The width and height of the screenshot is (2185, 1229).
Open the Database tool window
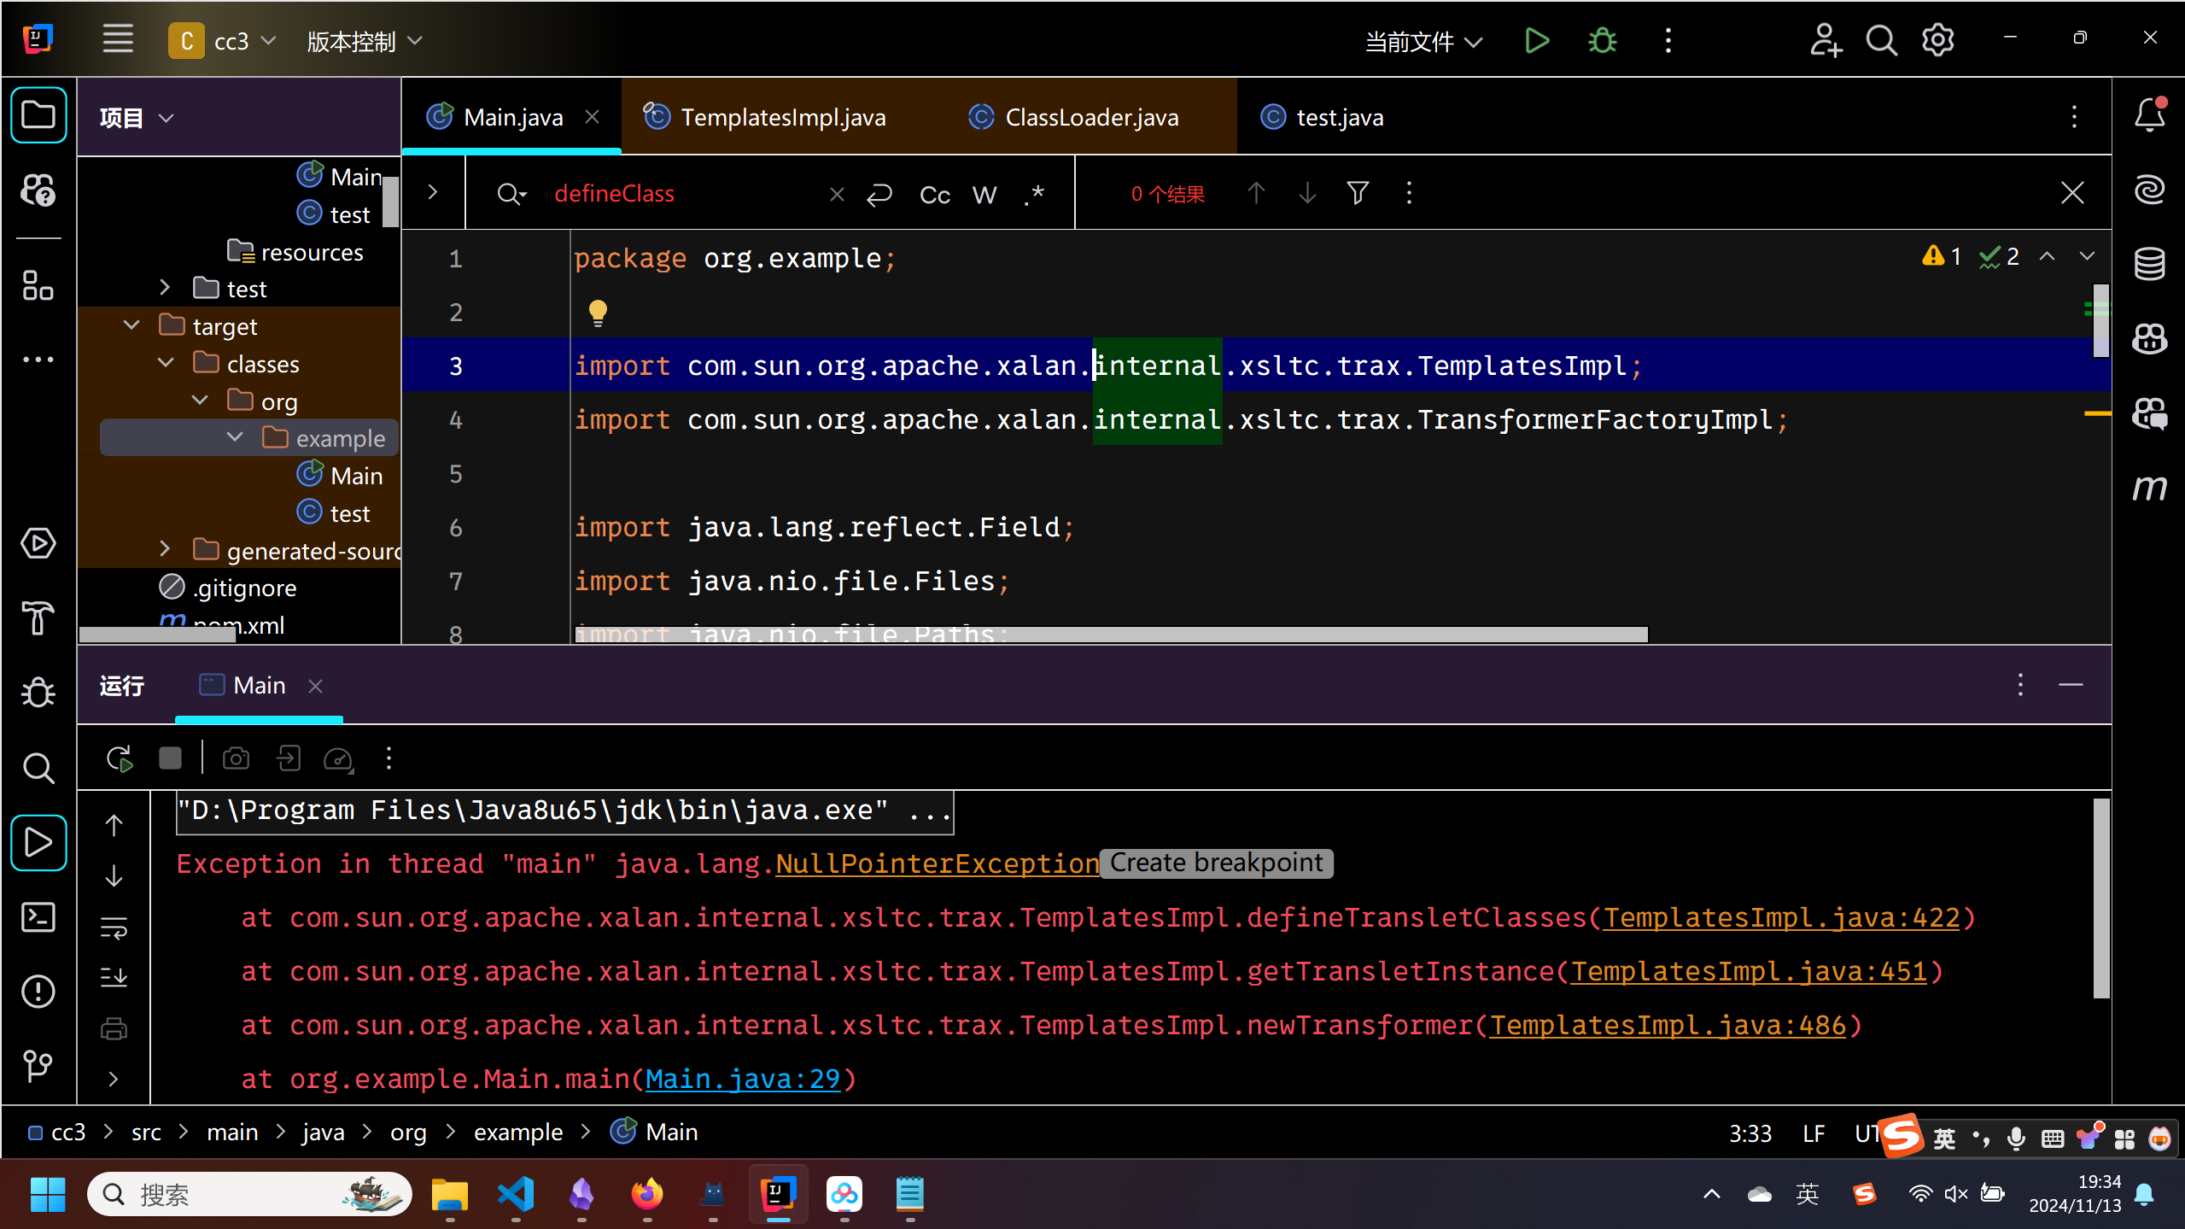click(x=2149, y=264)
